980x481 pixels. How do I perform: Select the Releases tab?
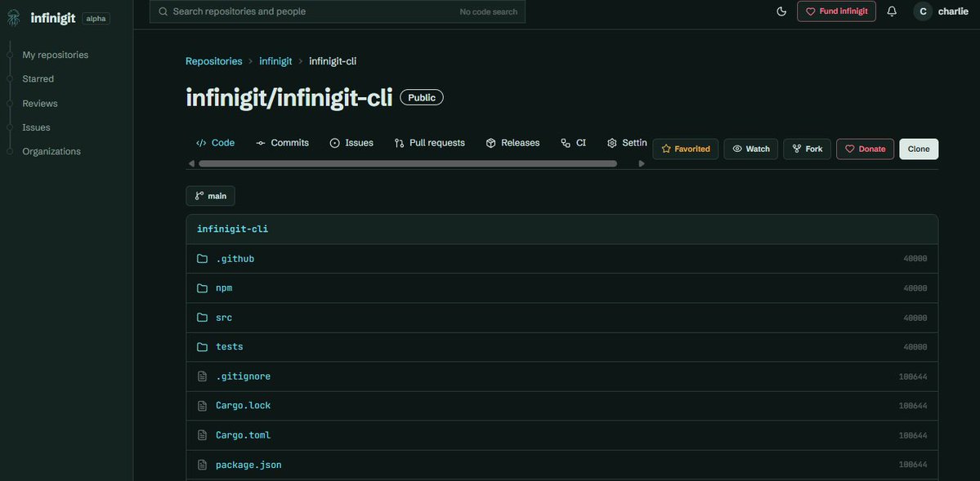coord(512,143)
